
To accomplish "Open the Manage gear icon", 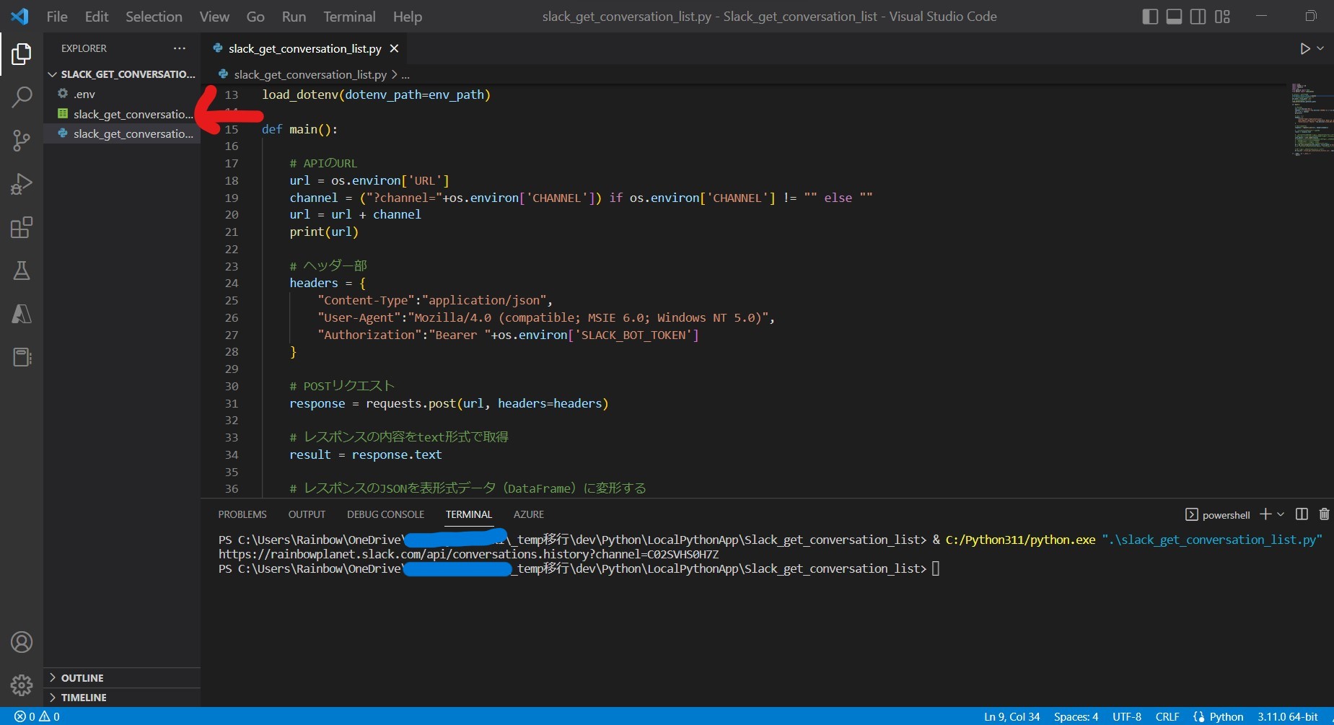I will pos(22,685).
